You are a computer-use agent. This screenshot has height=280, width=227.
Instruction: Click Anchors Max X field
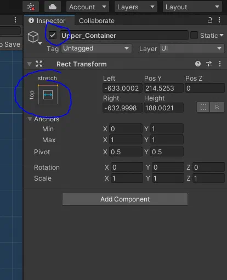126,140
